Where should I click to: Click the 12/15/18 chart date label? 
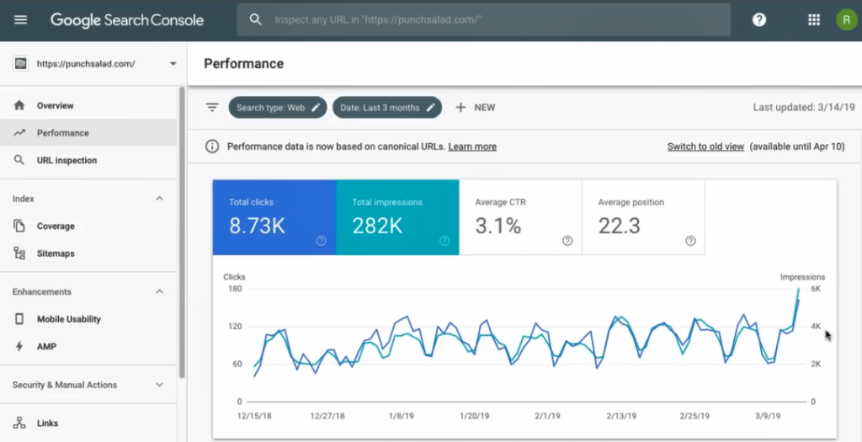click(254, 416)
